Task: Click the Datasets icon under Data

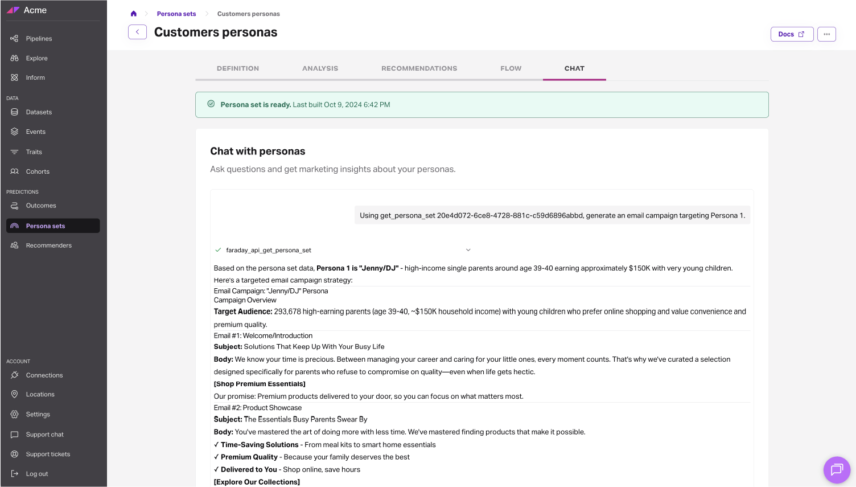Action: coord(14,112)
